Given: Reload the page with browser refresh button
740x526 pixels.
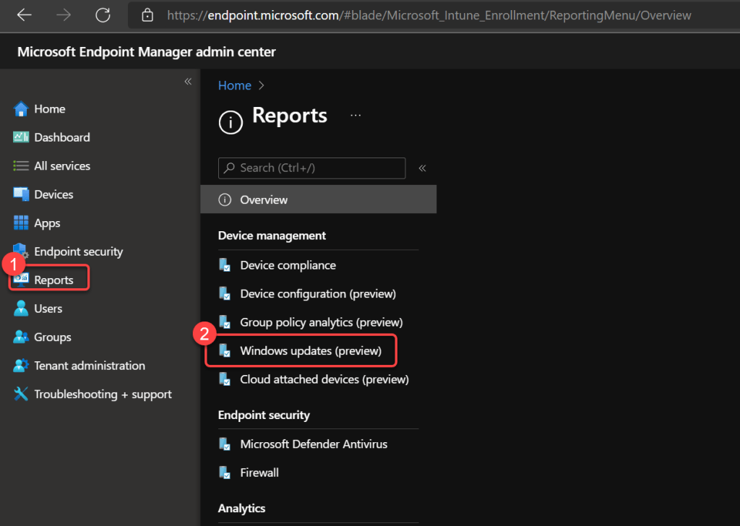Looking at the screenshot, I should 103,15.
